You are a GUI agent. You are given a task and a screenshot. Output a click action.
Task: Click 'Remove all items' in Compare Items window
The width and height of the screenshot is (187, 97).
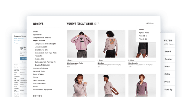(18, 41)
